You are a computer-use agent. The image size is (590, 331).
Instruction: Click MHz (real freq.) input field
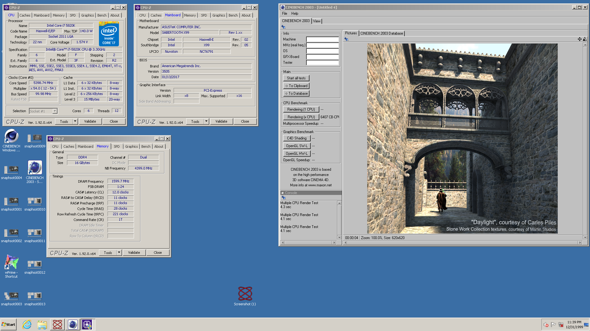click(322, 45)
